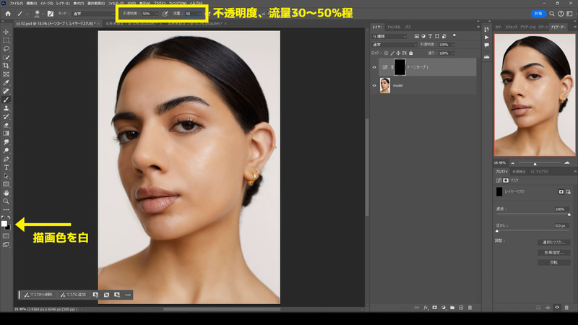The width and height of the screenshot is (578, 325).
Task: Select the Hand tool
Action: [7, 193]
